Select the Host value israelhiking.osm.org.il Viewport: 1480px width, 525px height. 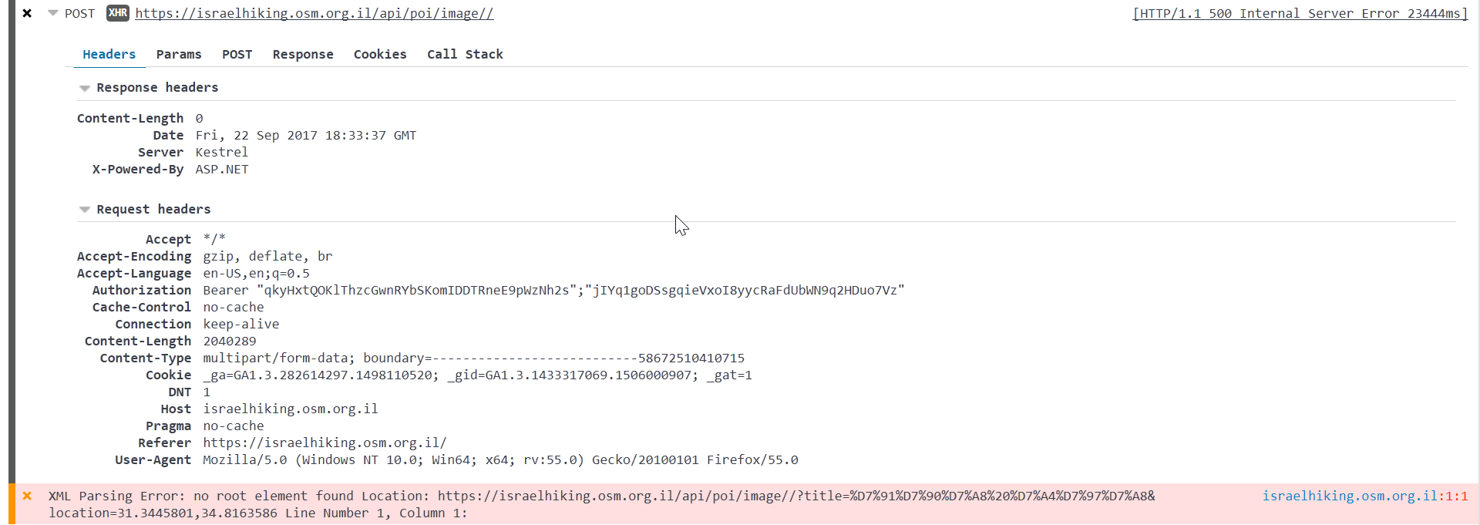pos(291,409)
